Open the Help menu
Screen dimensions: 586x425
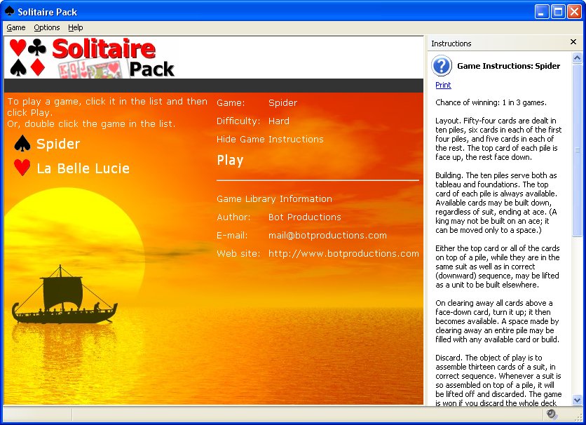76,27
